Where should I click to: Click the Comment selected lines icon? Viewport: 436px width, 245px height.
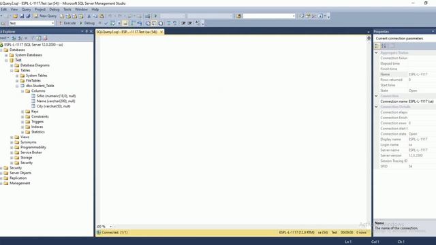click(168, 23)
